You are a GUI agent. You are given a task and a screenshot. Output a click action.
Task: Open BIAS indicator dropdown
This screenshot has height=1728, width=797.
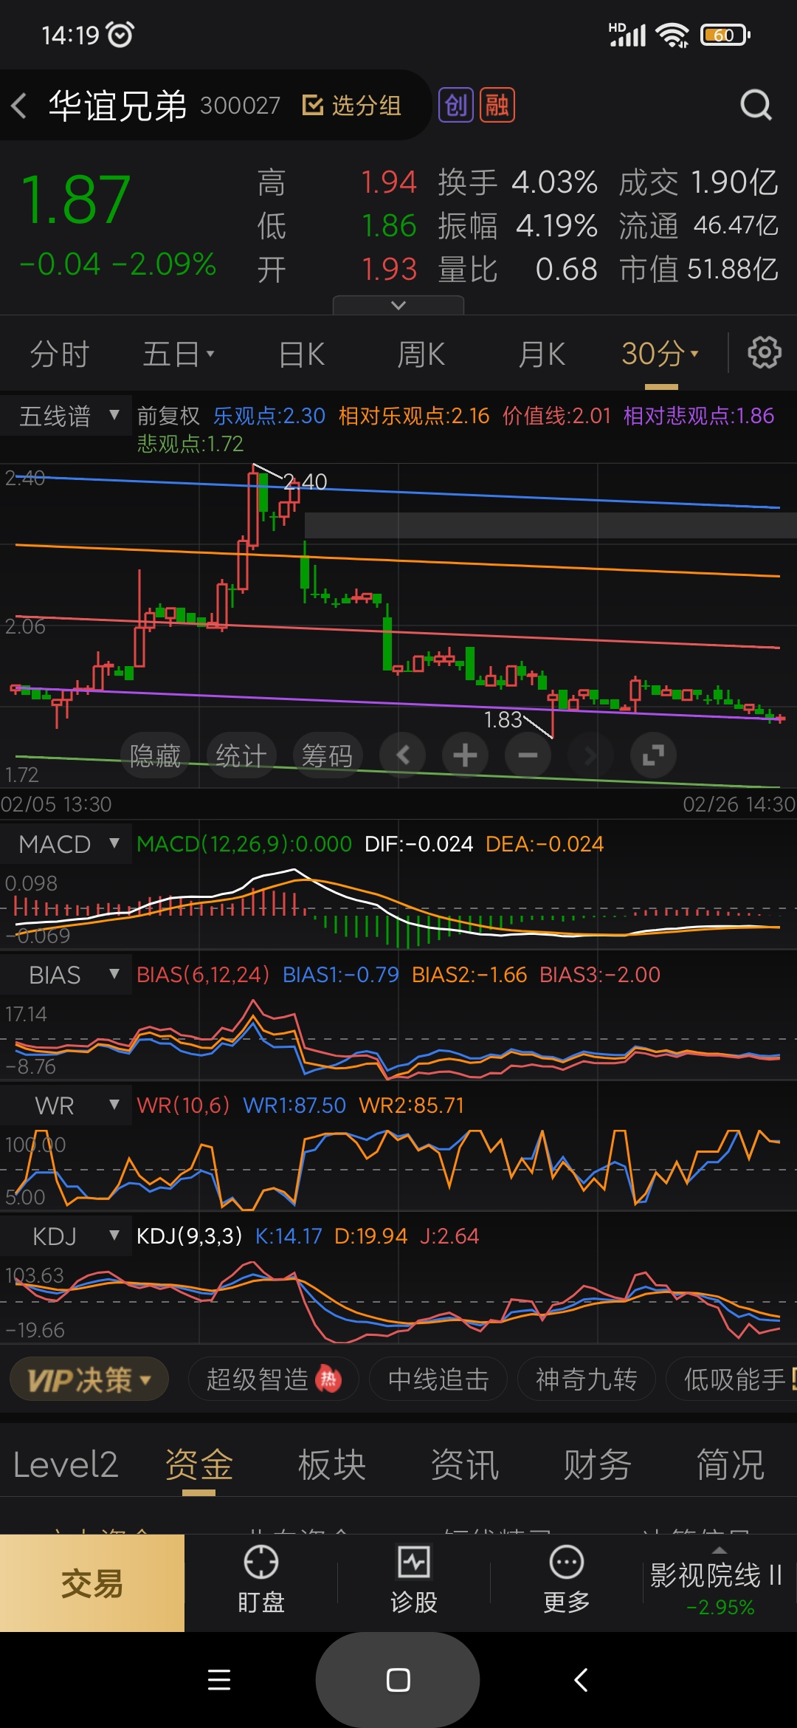[66, 975]
